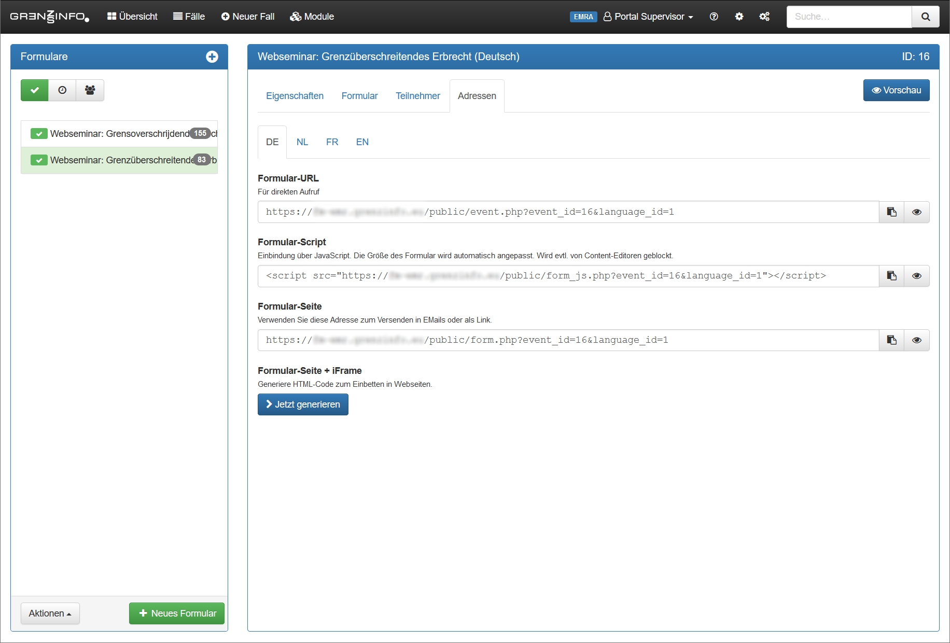
Task: Open settings via the single gear icon
Action: [x=739, y=17]
